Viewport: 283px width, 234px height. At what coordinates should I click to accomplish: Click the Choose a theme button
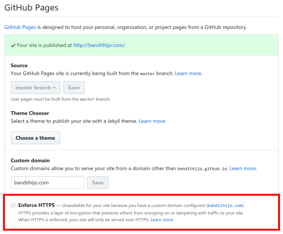coord(35,138)
